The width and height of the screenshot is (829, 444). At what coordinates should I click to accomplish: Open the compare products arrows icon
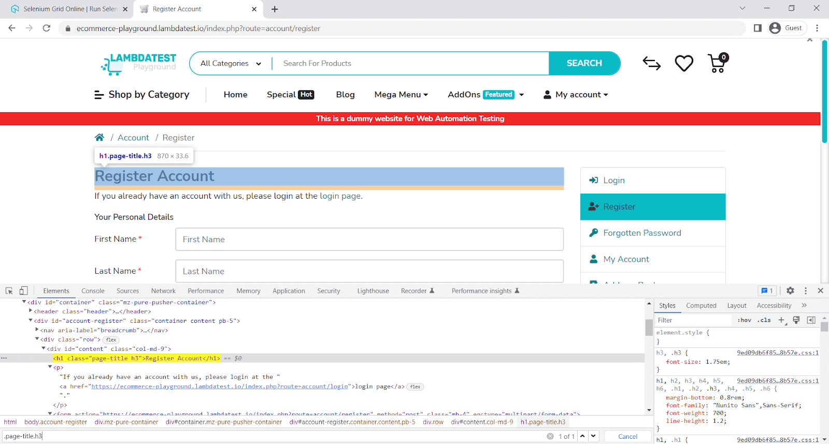[652, 64]
